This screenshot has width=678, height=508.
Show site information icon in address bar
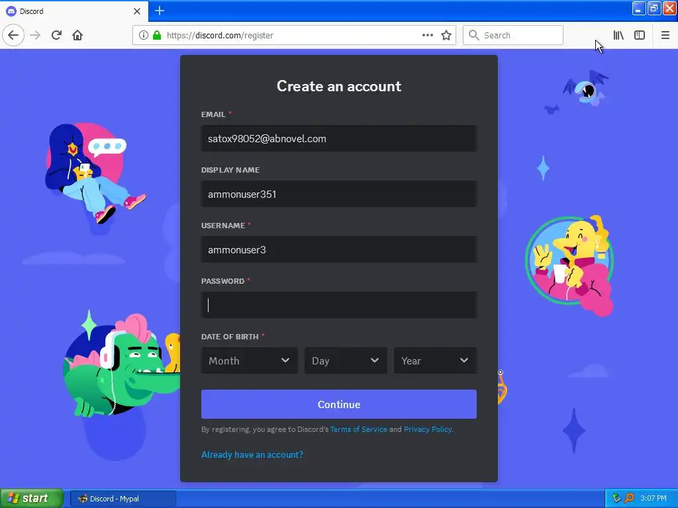[144, 35]
